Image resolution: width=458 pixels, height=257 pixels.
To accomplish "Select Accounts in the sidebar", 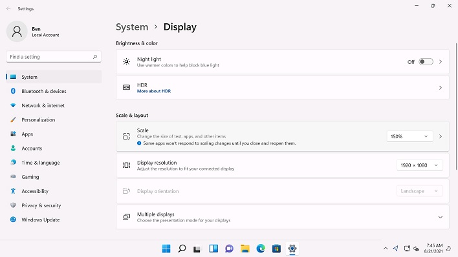I will (54, 149).
